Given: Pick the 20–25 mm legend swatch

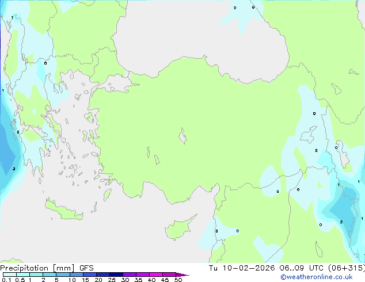Looking at the screenshot, I should tap(103, 275).
